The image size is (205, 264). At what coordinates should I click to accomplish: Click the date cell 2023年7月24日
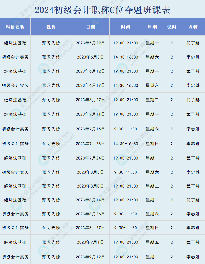[x=90, y=158]
